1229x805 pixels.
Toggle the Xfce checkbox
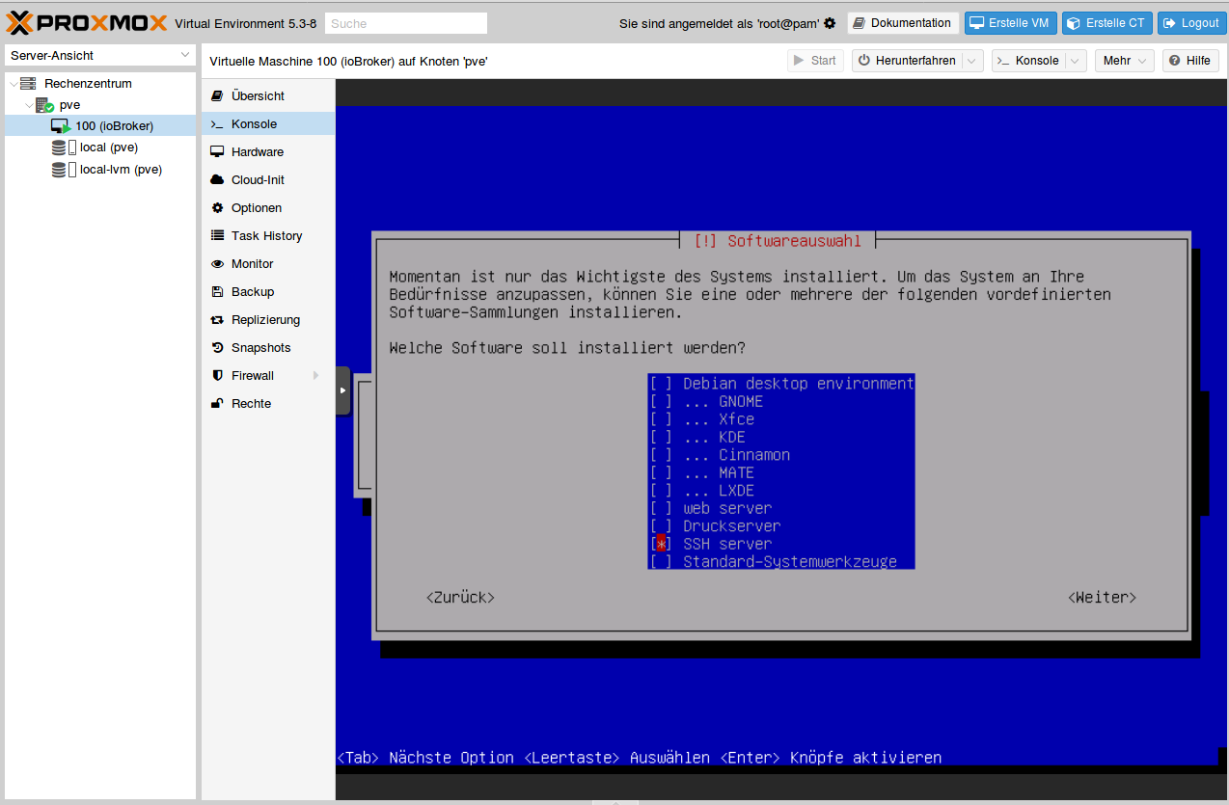point(661,419)
